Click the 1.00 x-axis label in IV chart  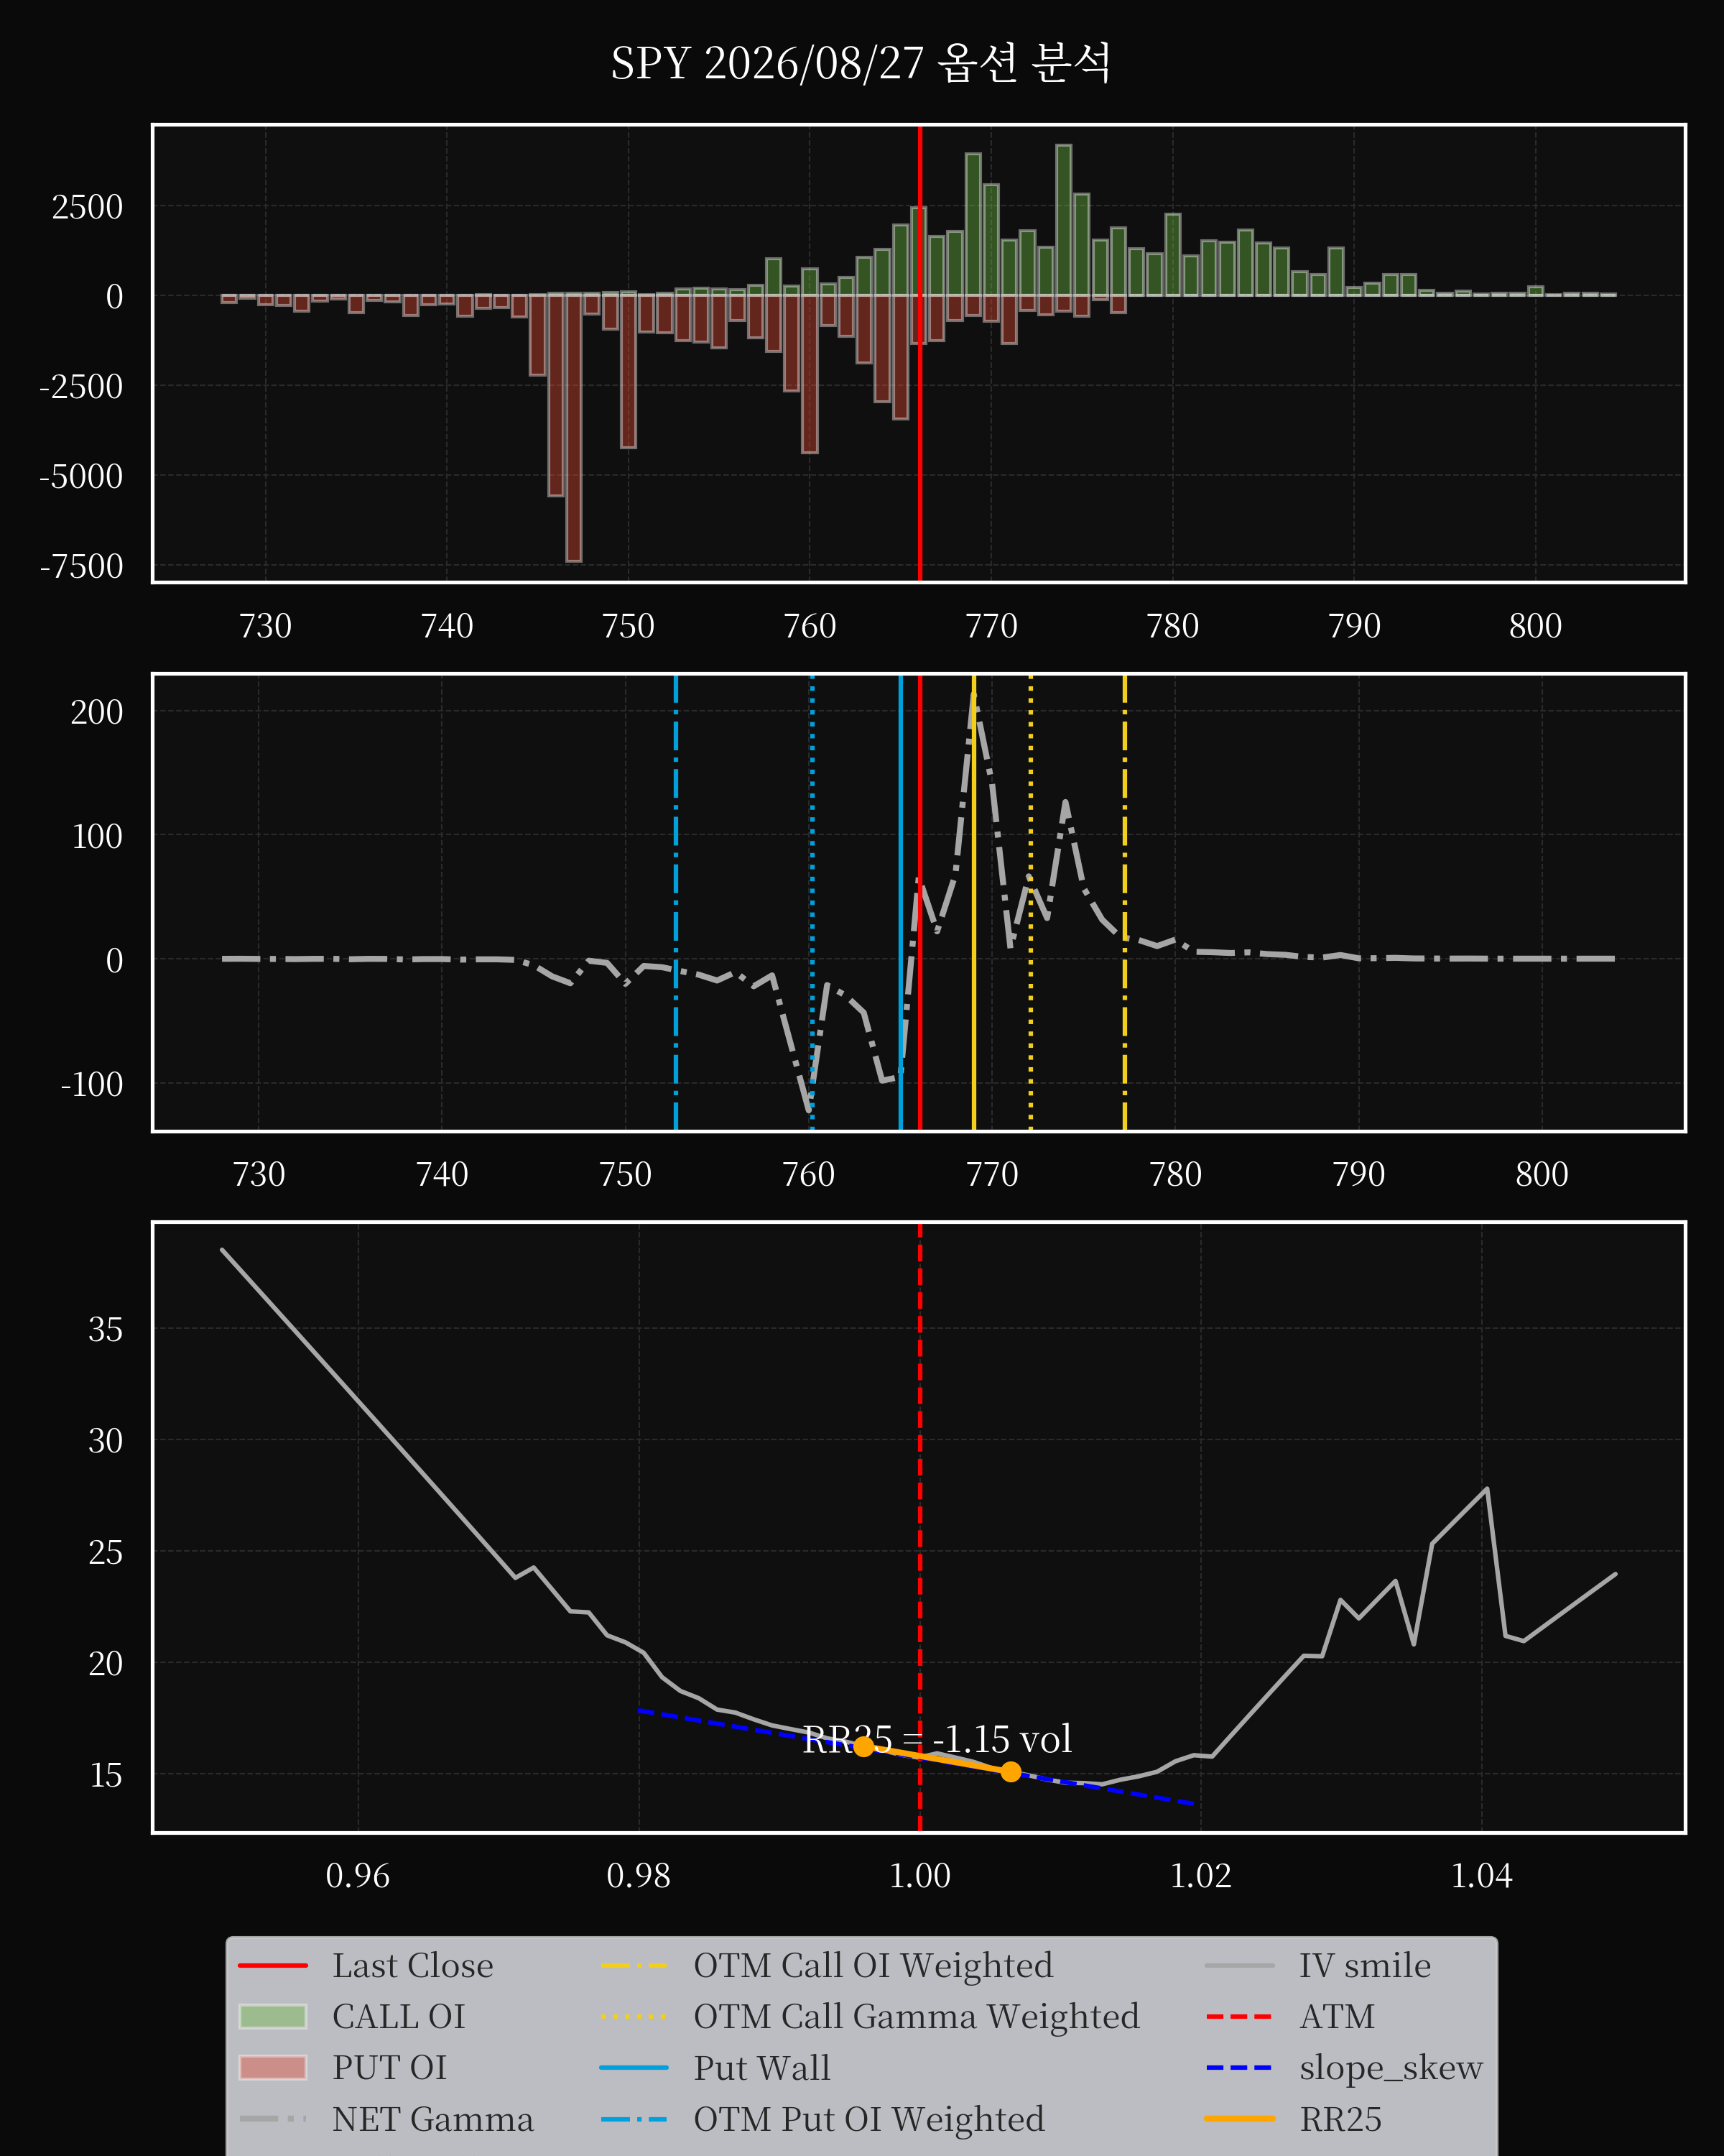click(x=919, y=1875)
